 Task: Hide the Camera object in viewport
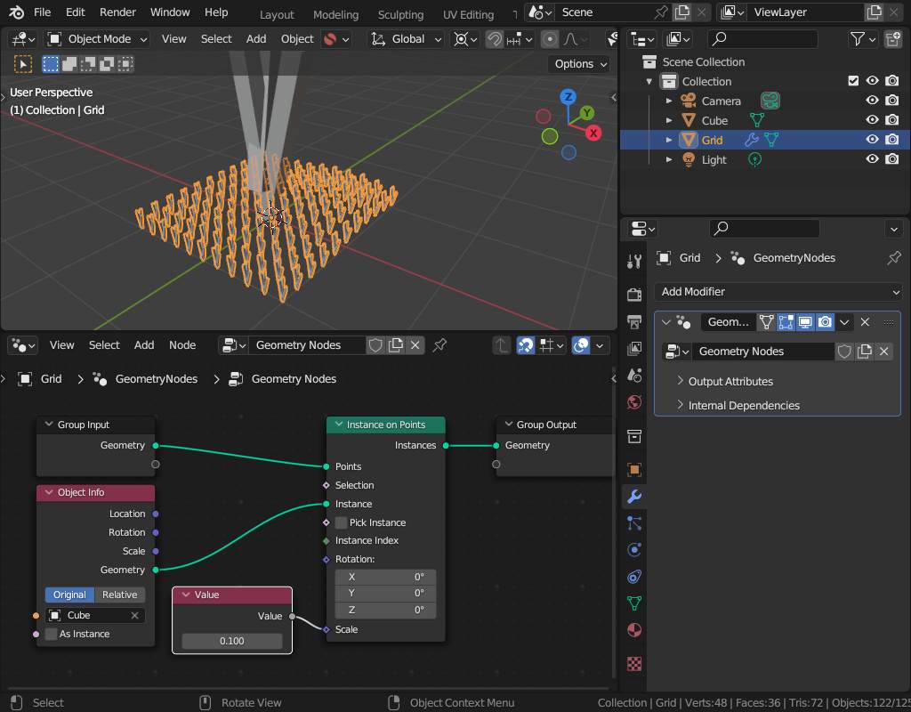pyautogui.click(x=872, y=101)
